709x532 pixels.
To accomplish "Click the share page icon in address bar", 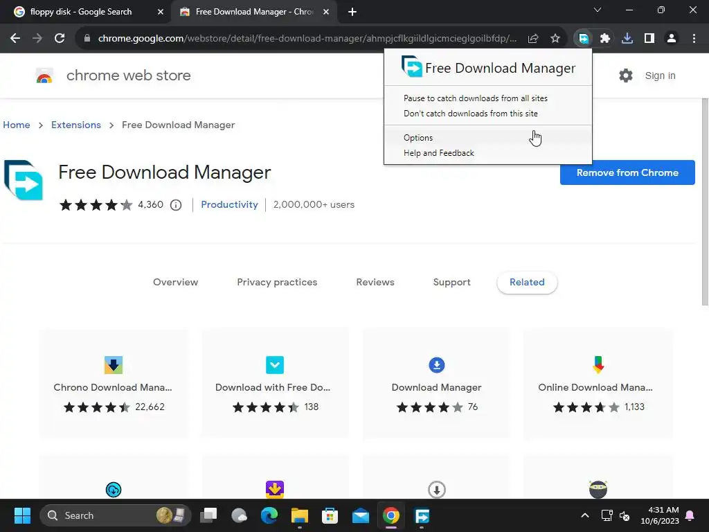I will 533,39.
